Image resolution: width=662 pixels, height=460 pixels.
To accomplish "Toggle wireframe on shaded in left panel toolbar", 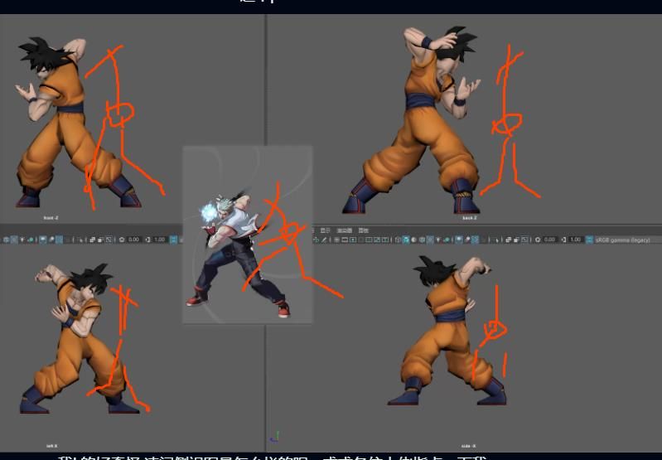I will tap(6, 240).
